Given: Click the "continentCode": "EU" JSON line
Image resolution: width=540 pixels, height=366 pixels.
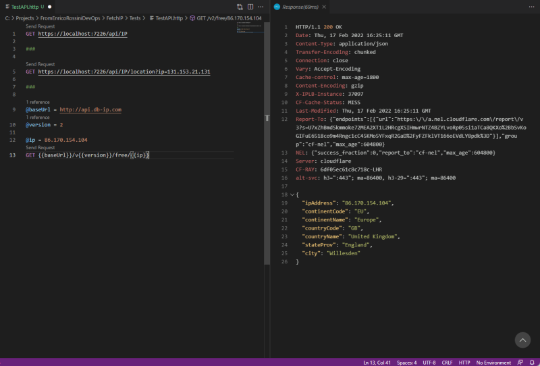Looking at the screenshot, I should click(335, 211).
